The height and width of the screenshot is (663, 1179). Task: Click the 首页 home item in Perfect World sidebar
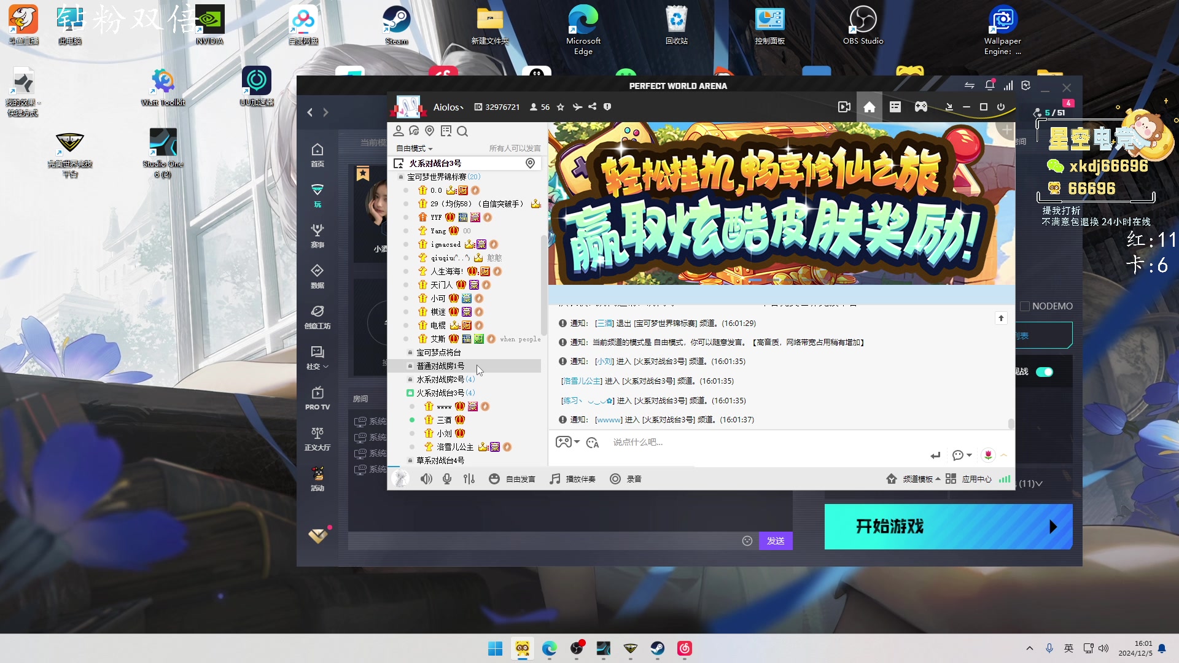point(317,155)
